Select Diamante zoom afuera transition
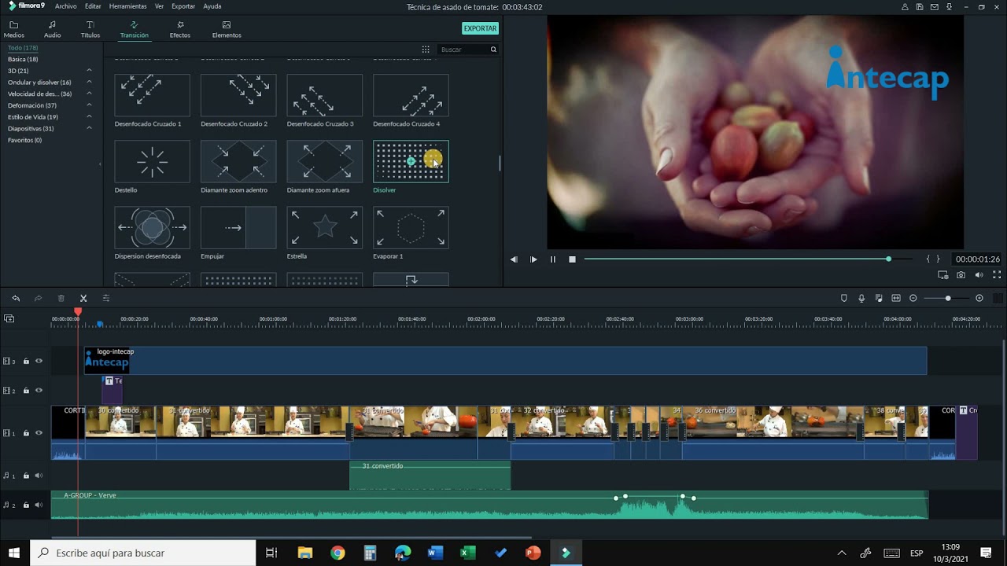This screenshot has width=1007, height=566. (324, 161)
